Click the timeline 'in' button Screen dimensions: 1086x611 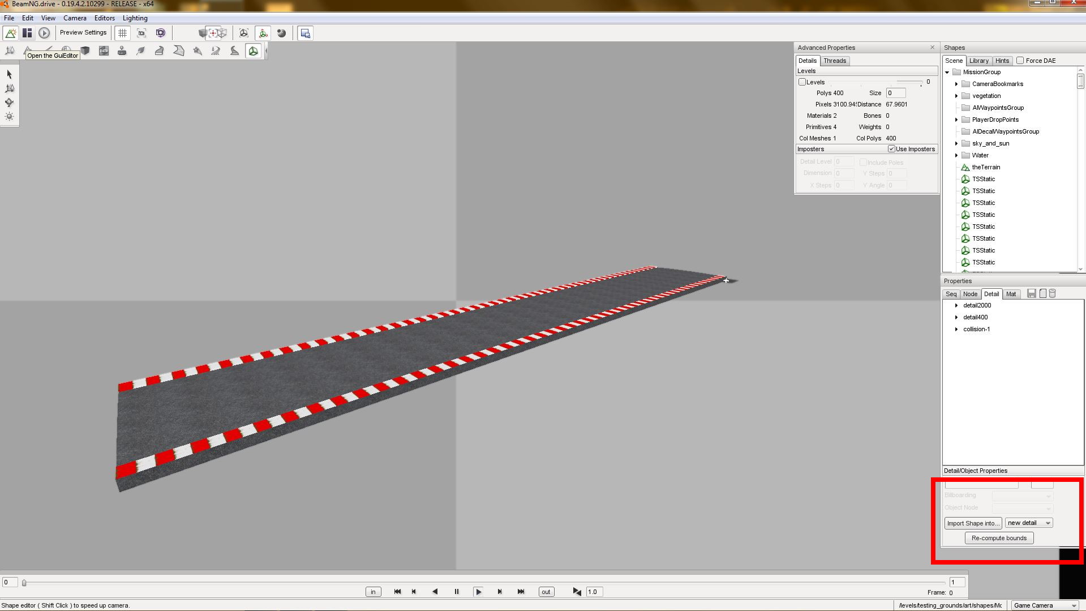point(373,592)
